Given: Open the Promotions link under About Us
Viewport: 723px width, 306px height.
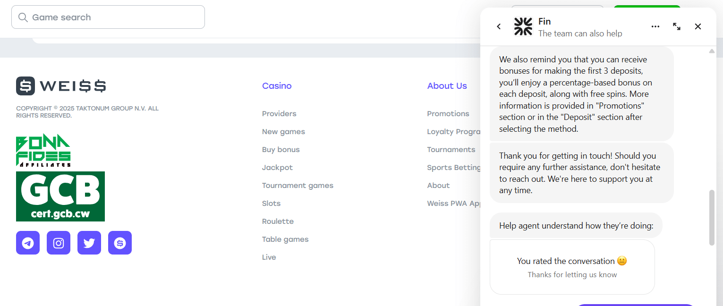Looking at the screenshot, I should [x=448, y=114].
